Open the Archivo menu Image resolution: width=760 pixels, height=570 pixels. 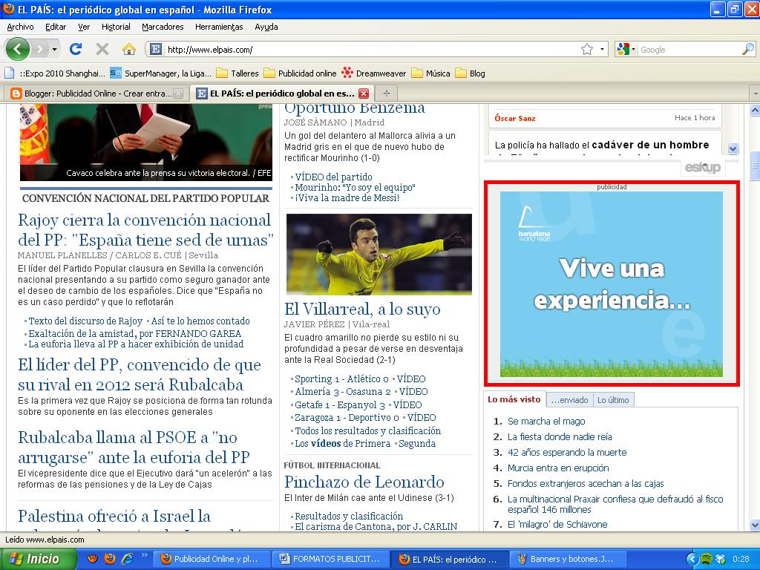pos(20,27)
